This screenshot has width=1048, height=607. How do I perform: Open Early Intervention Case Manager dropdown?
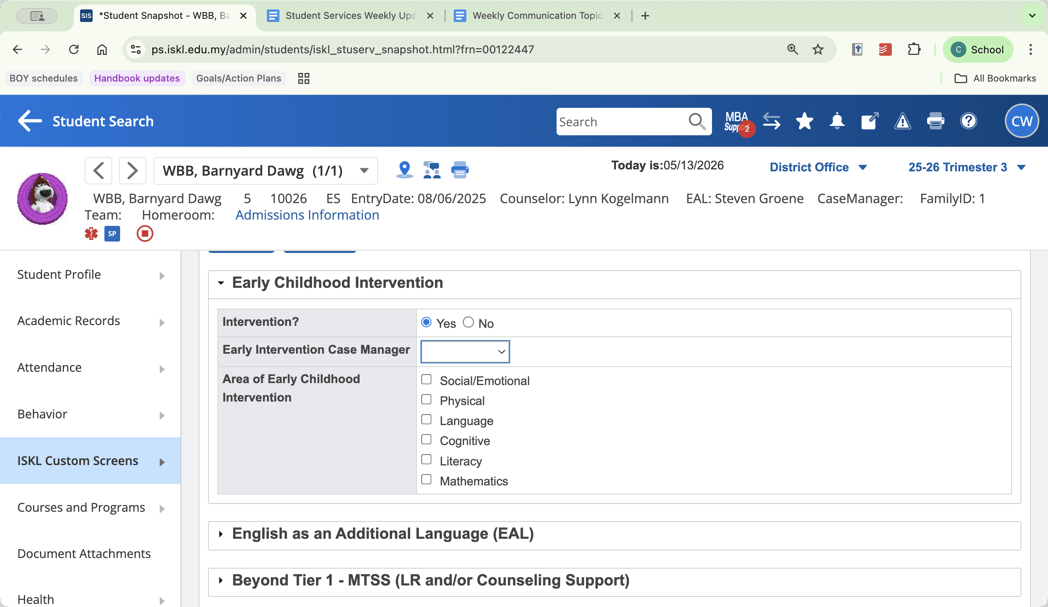[465, 351]
